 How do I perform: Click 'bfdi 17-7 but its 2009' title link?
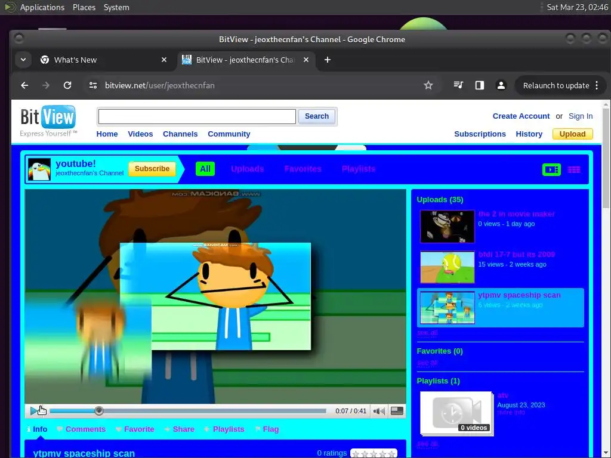pos(516,254)
